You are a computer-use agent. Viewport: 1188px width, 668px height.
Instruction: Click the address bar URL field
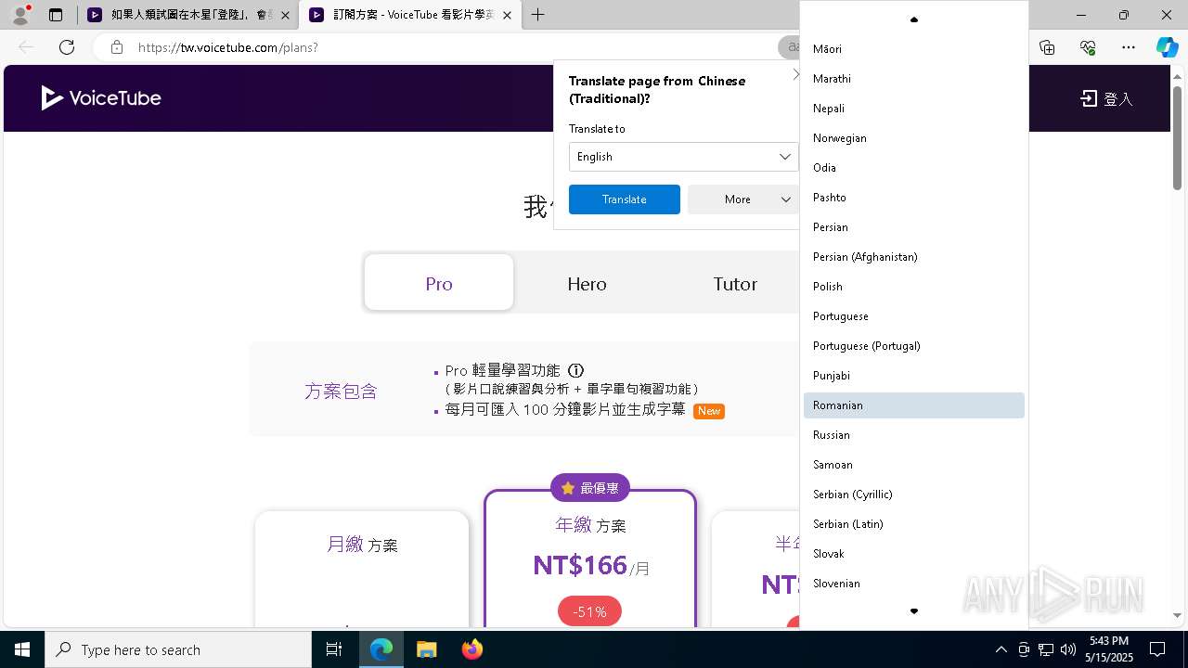[x=445, y=47]
